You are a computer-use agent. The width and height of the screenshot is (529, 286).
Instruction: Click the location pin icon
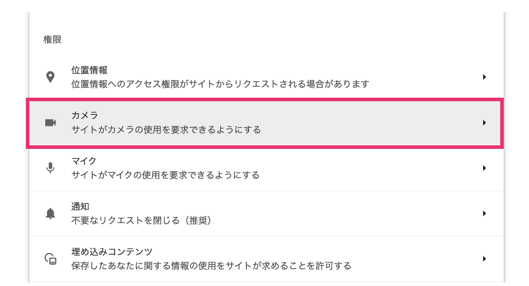point(51,77)
